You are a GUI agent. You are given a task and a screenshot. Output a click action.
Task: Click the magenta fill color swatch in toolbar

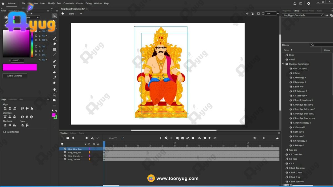click(54, 115)
